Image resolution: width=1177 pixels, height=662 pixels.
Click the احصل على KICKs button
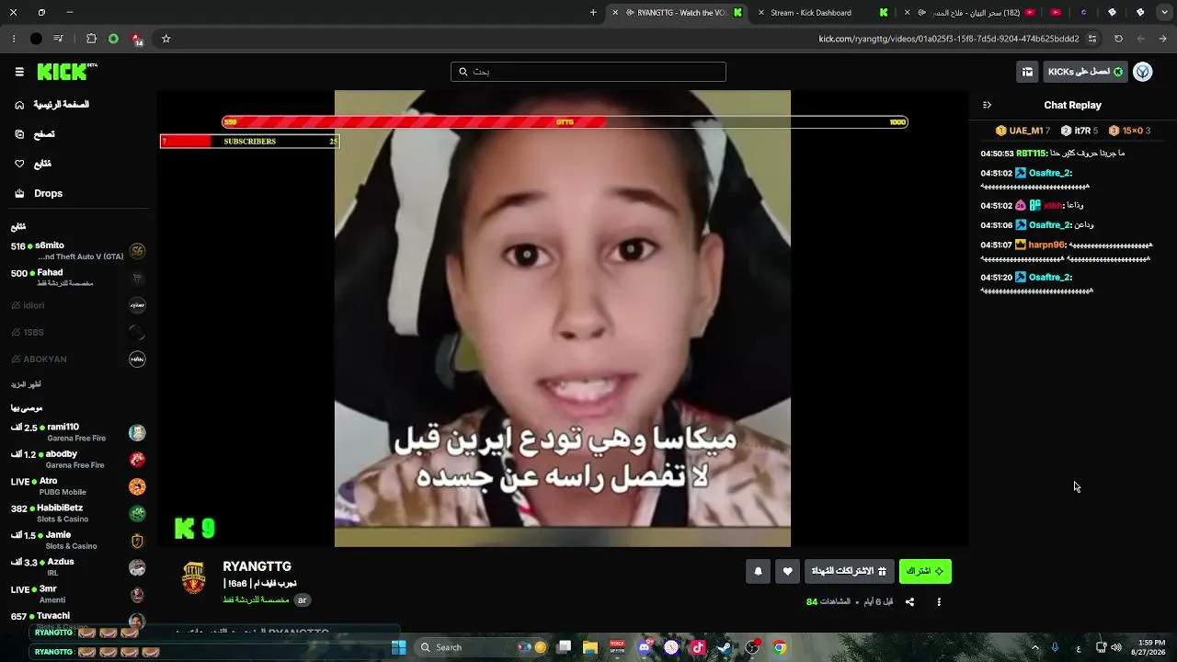point(1086,72)
